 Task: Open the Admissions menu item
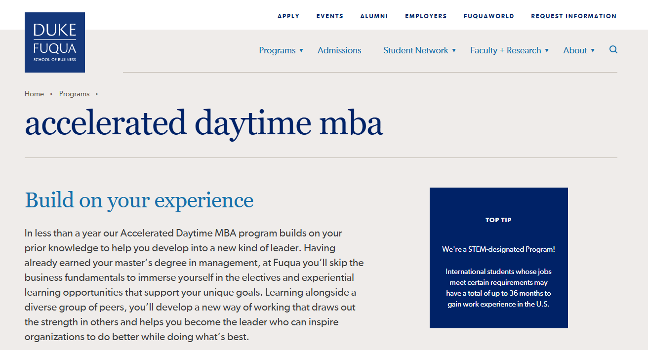pos(339,50)
